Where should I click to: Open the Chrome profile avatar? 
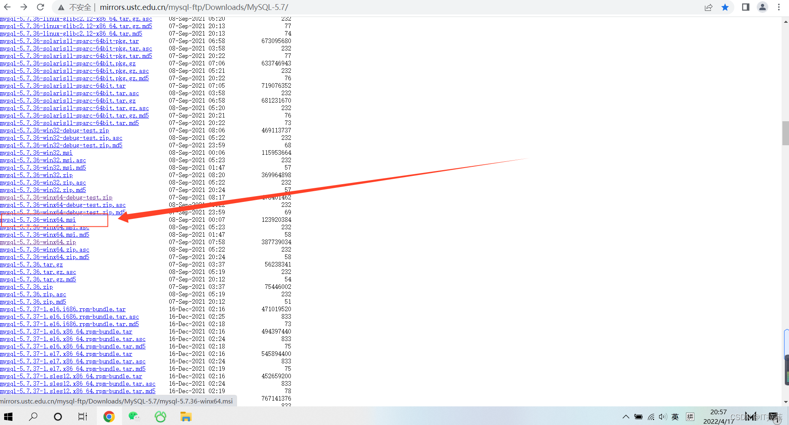click(762, 7)
